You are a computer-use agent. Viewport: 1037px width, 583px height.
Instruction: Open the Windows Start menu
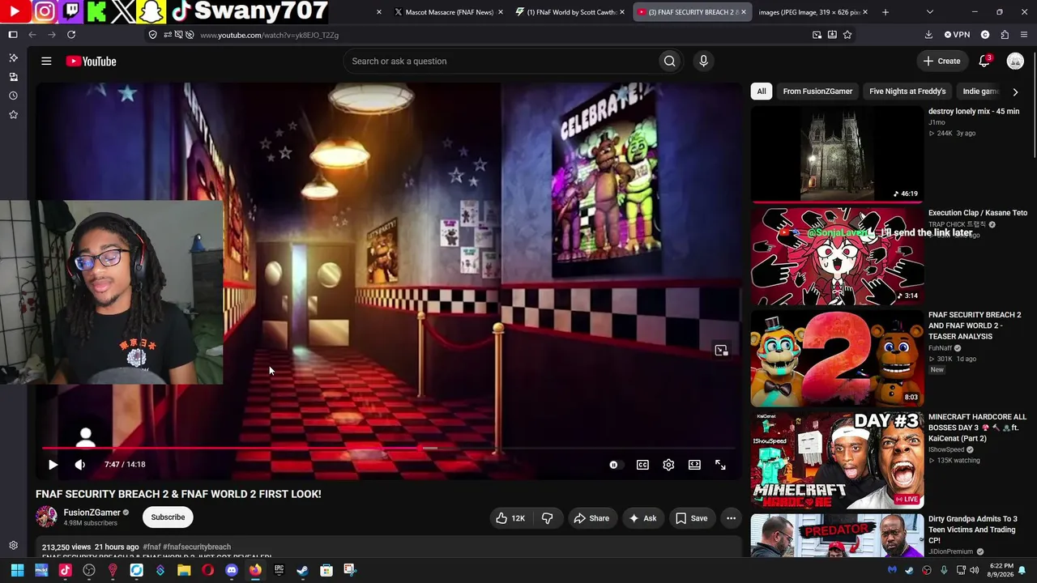click(18, 570)
